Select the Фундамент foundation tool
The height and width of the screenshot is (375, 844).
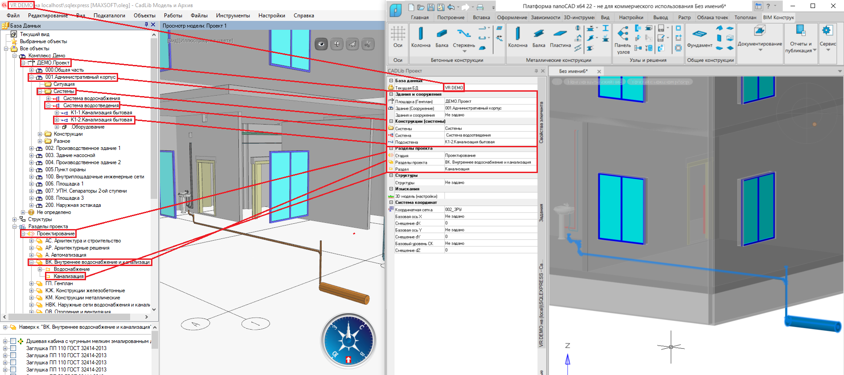coord(700,37)
